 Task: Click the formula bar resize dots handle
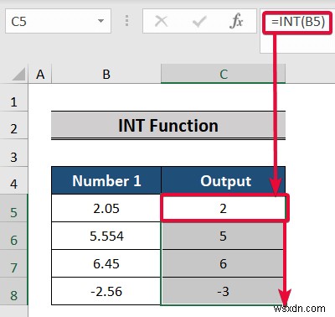click(127, 21)
